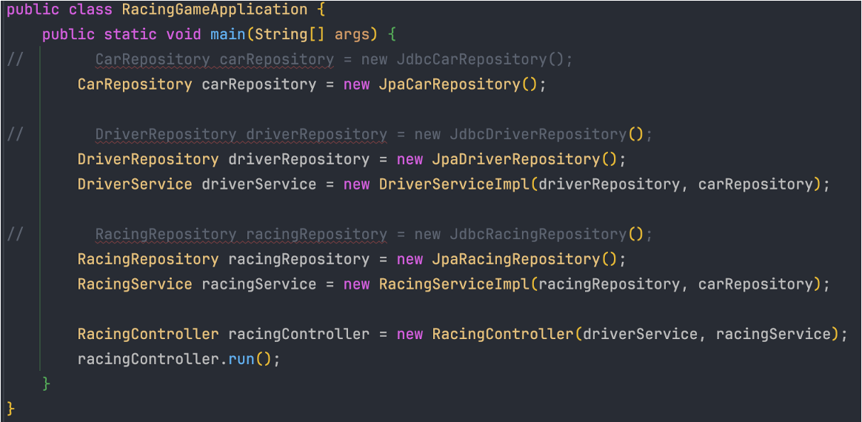Click the final closing brace of the class
This screenshot has width=862, height=422.
11,409
